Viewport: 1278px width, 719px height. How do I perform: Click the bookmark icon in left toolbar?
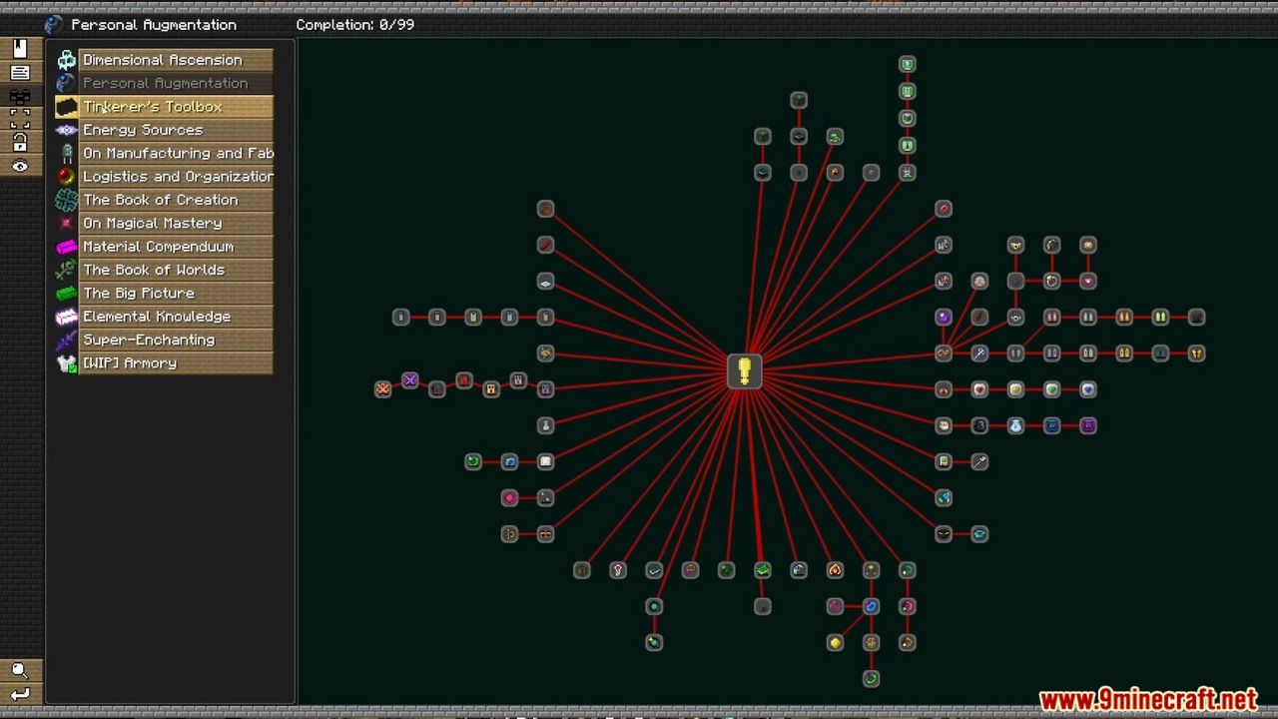tap(20, 49)
